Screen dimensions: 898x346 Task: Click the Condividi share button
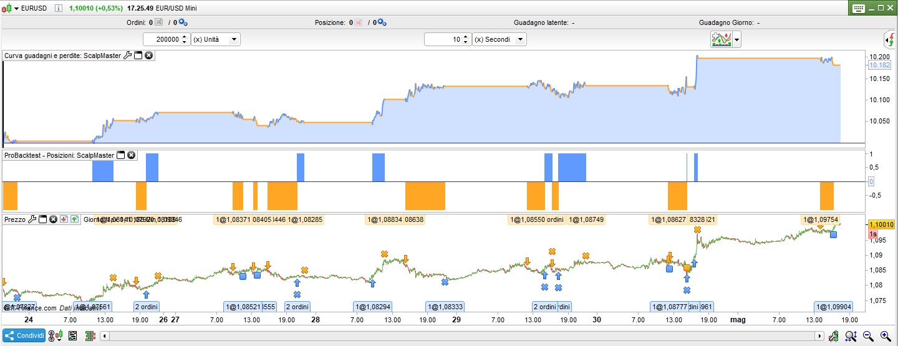point(24,336)
